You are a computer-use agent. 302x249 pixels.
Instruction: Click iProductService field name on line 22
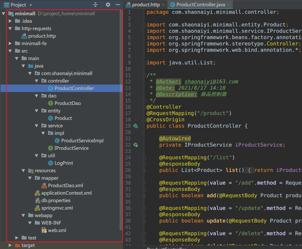[259, 145]
